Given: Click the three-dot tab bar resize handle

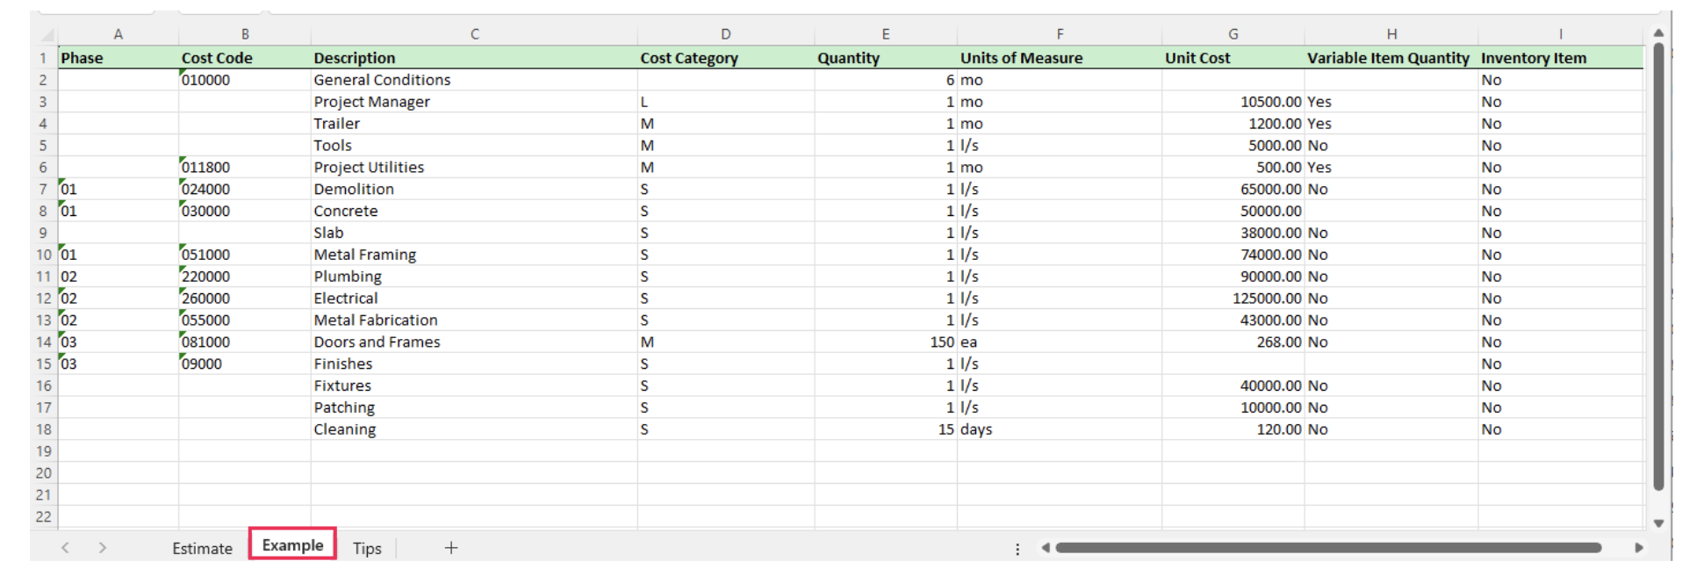Looking at the screenshot, I should (1017, 549).
